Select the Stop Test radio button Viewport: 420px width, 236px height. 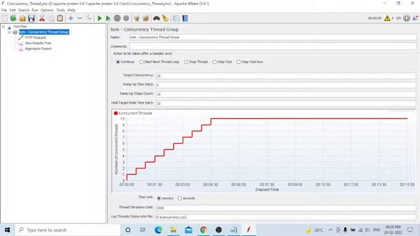coord(215,62)
